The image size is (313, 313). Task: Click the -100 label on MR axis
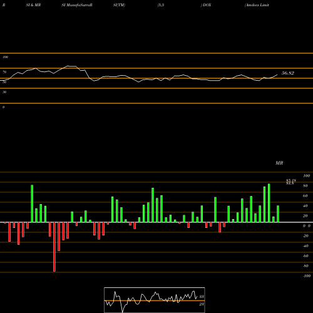point(307,276)
